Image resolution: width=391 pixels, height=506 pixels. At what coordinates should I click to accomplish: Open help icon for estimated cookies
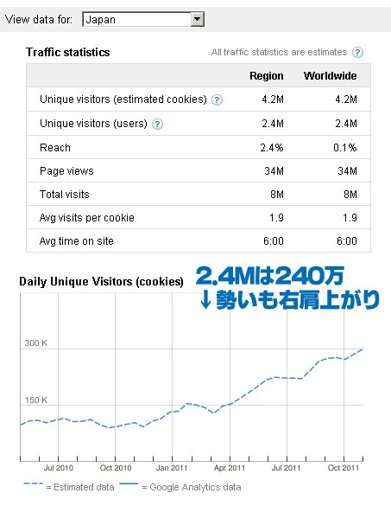[217, 100]
